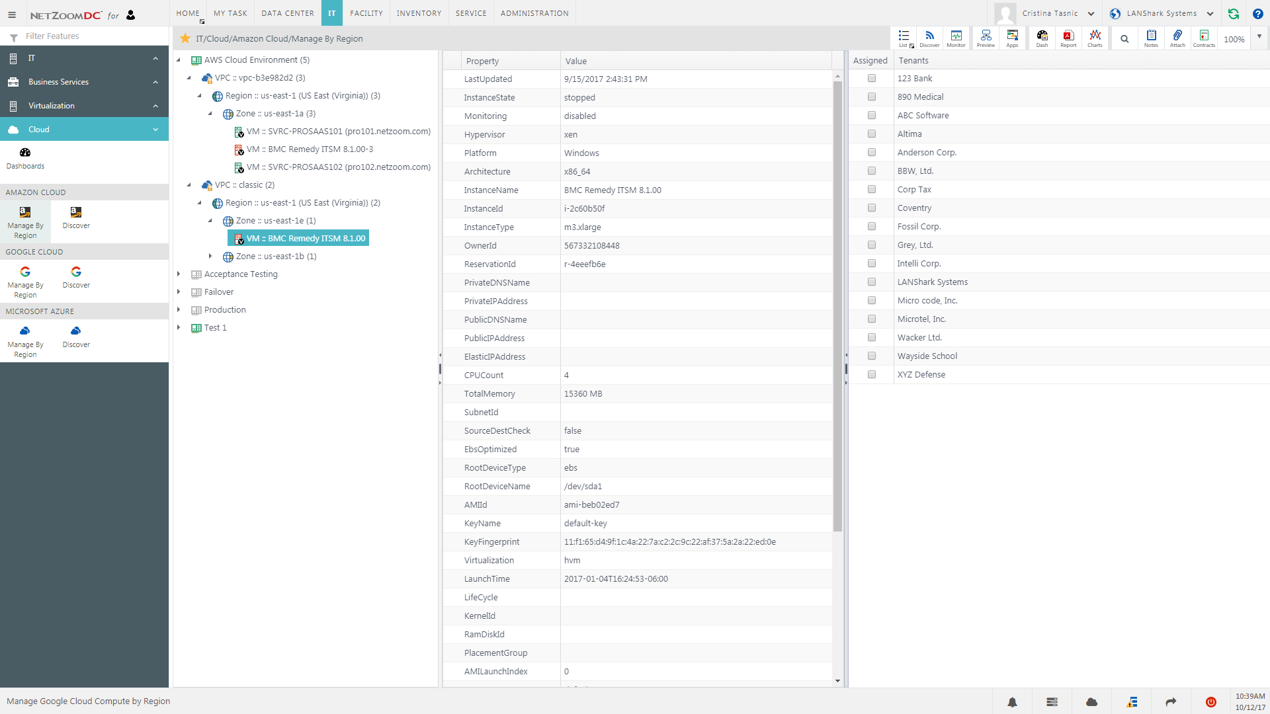Expand the Acceptance Testing node

(179, 274)
